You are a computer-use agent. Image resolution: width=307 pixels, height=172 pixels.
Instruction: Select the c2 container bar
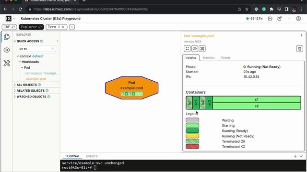[x=257, y=106]
